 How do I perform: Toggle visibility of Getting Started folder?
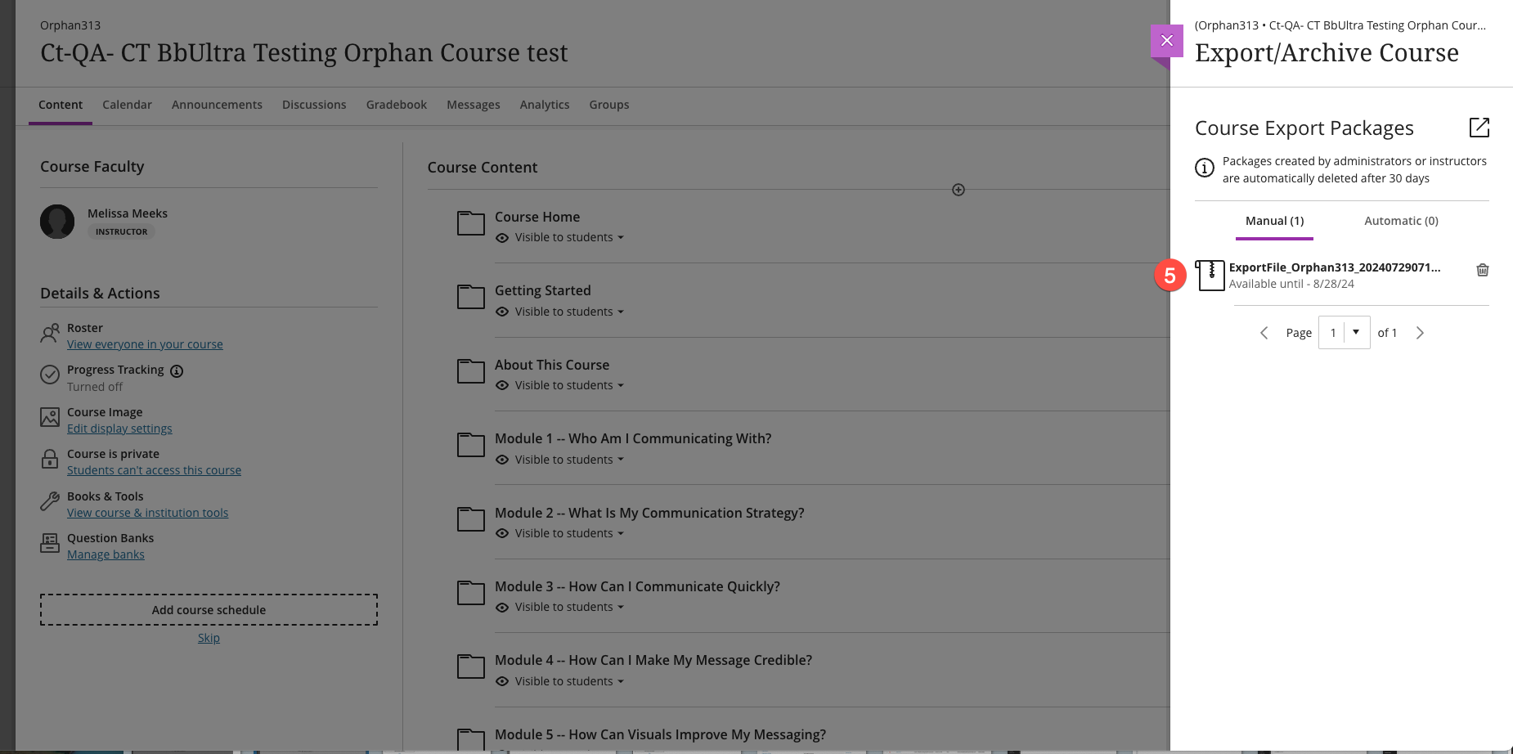click(563, 312)
